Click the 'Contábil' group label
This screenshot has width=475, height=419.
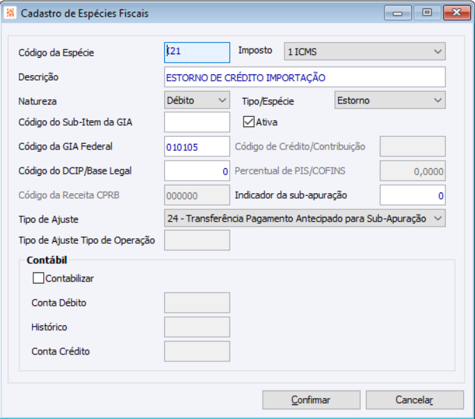pos(47,260)
